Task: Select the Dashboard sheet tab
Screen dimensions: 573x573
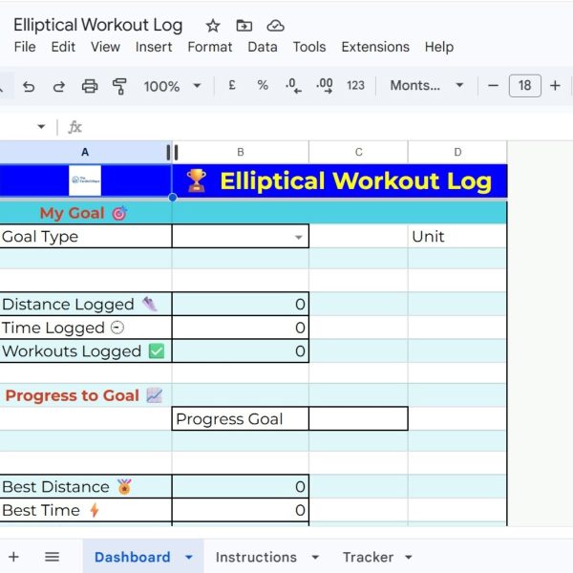Action: point(133,558)
